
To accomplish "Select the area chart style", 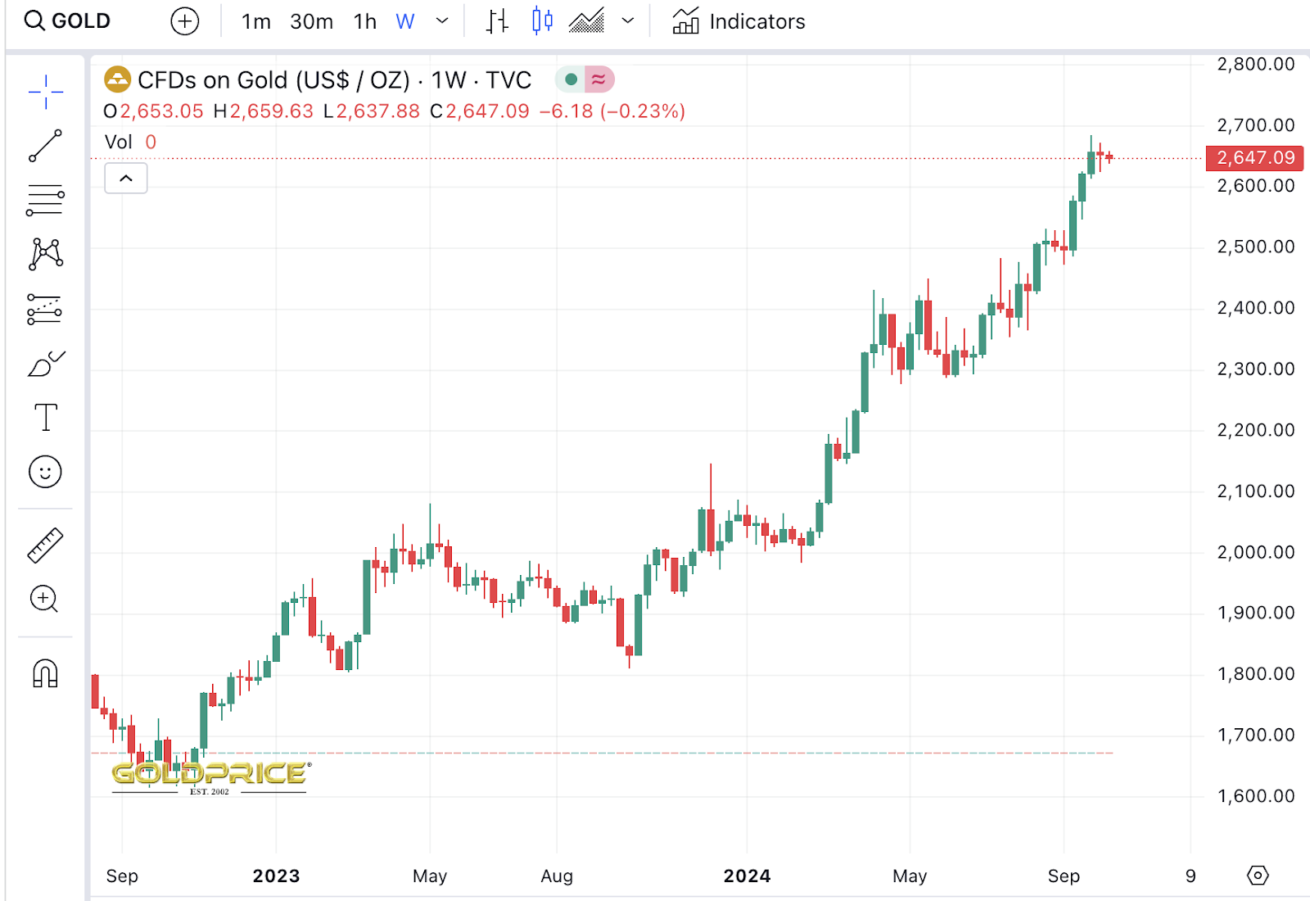I will [586, 21].
